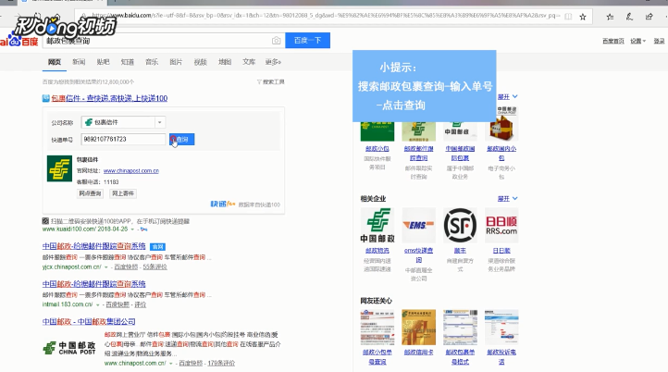
Task: Click the 快递单号 tracking number field
Action: (x=123, y=140)
